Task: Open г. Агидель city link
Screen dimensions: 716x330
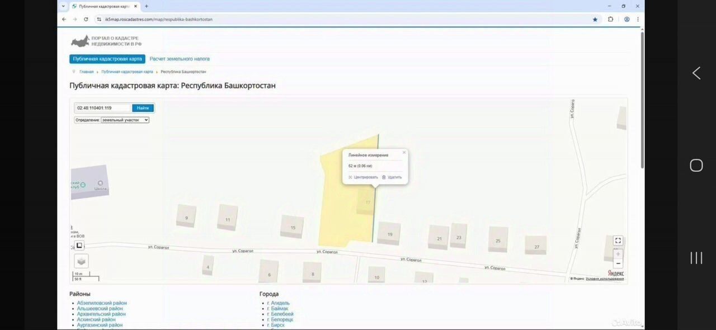Action: tap(280, 303)
